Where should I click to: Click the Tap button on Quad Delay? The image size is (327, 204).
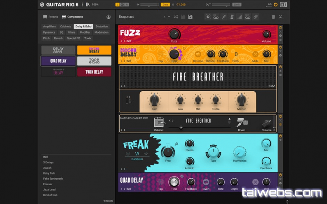pyautogui.click(x=161, y=182)
